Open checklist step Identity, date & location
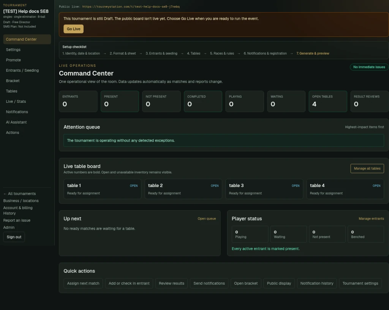 pyautogui.click(x=81, y=53)
